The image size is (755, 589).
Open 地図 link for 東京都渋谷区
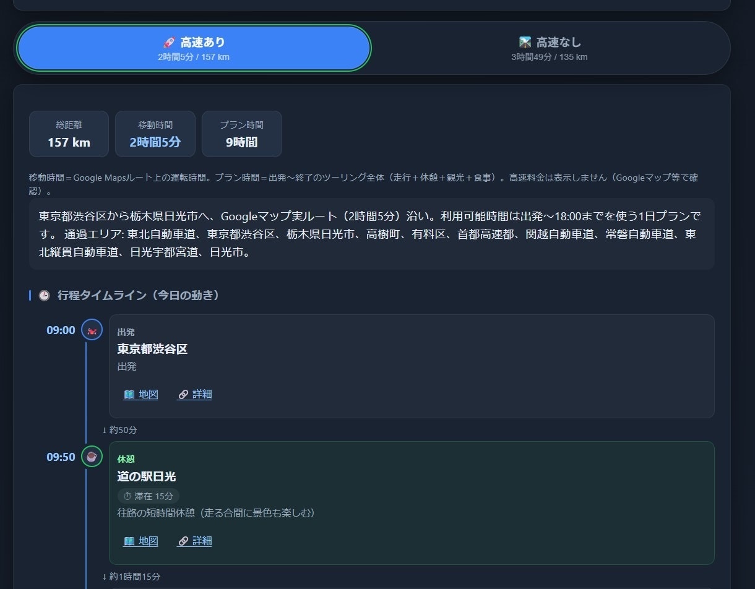pyautogui.click(x=140, y=394)
